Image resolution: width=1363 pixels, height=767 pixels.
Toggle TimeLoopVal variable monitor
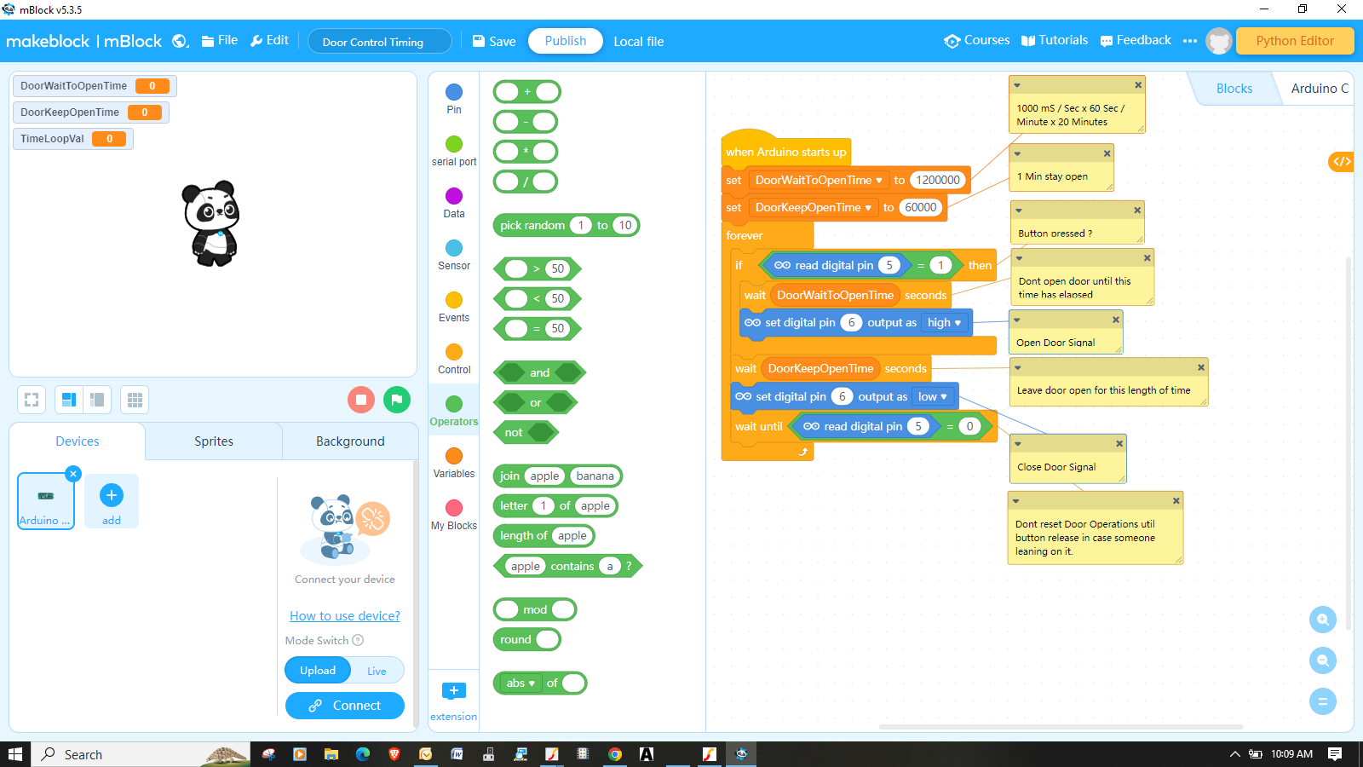(x=73, y=139)
